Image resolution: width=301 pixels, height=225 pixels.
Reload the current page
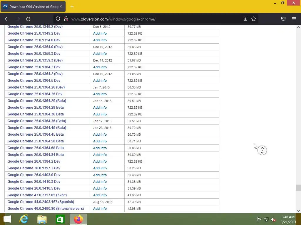(28, 19)
